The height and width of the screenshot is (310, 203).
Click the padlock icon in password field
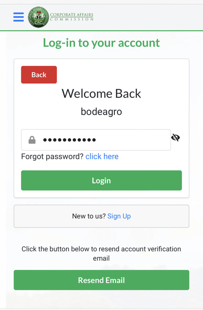(x=32, y=140)
